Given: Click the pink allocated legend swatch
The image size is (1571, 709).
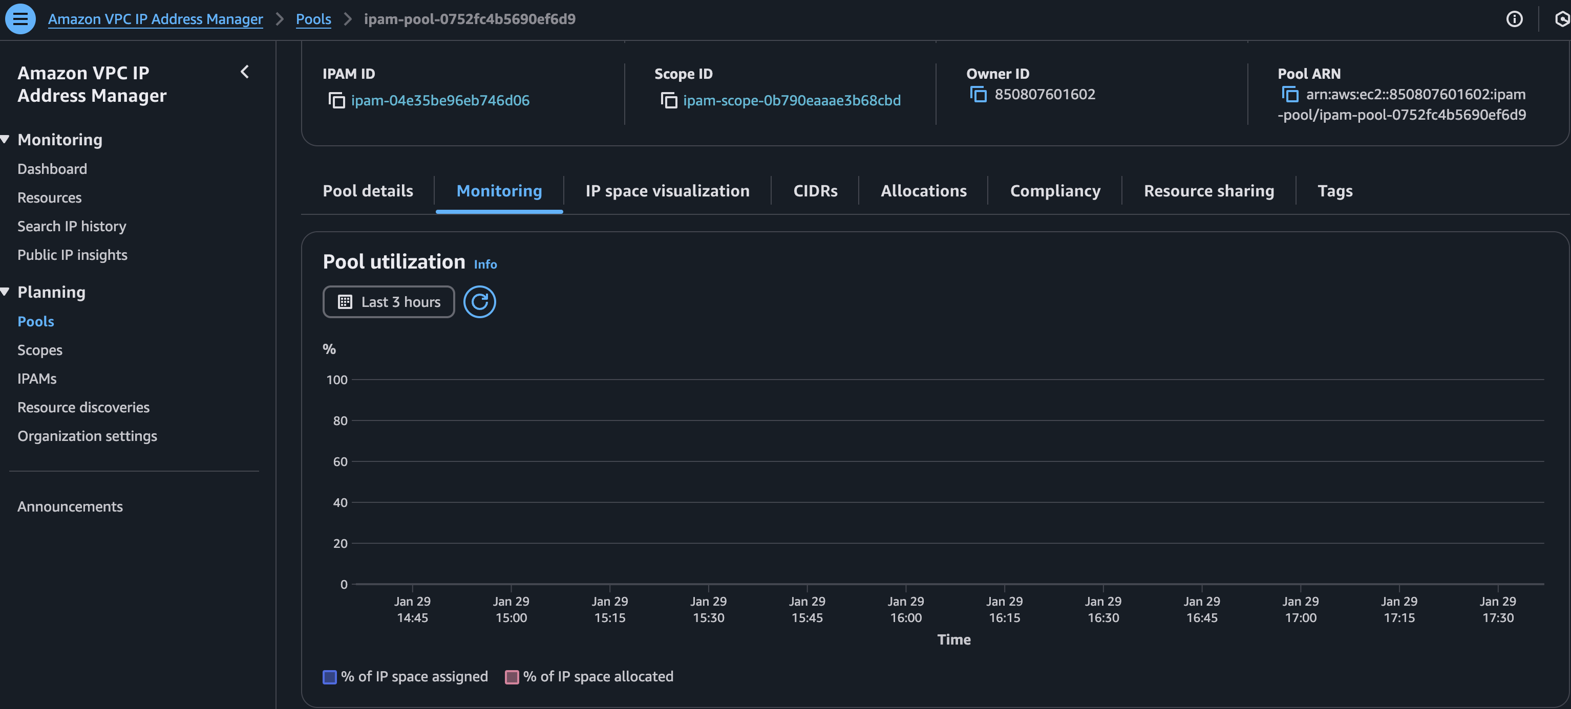Looking at the screenshot, I should [x=512, y=676].
